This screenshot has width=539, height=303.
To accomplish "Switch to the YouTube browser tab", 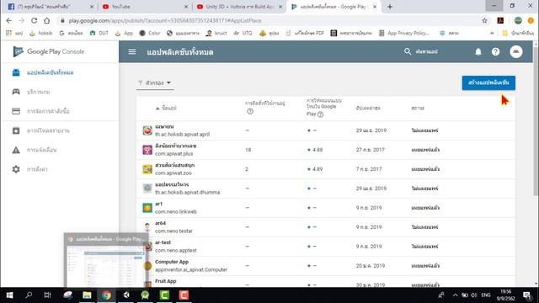I will [144, 7].
